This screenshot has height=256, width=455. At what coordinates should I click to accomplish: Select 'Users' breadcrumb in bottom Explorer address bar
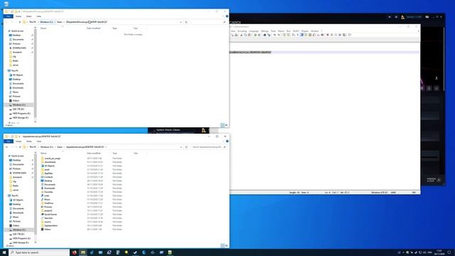60,147
